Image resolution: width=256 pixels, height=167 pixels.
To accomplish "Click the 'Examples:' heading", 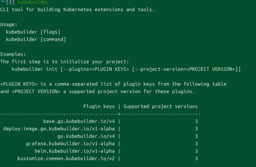I will point(13,54).
